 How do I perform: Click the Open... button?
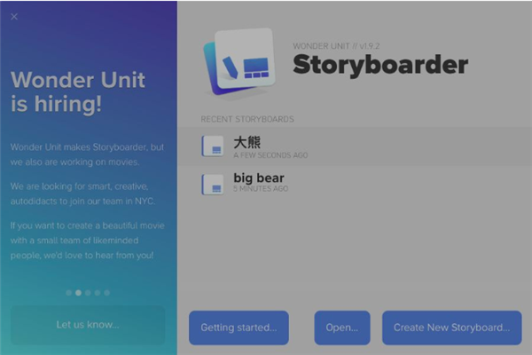[x=342, y=327]
